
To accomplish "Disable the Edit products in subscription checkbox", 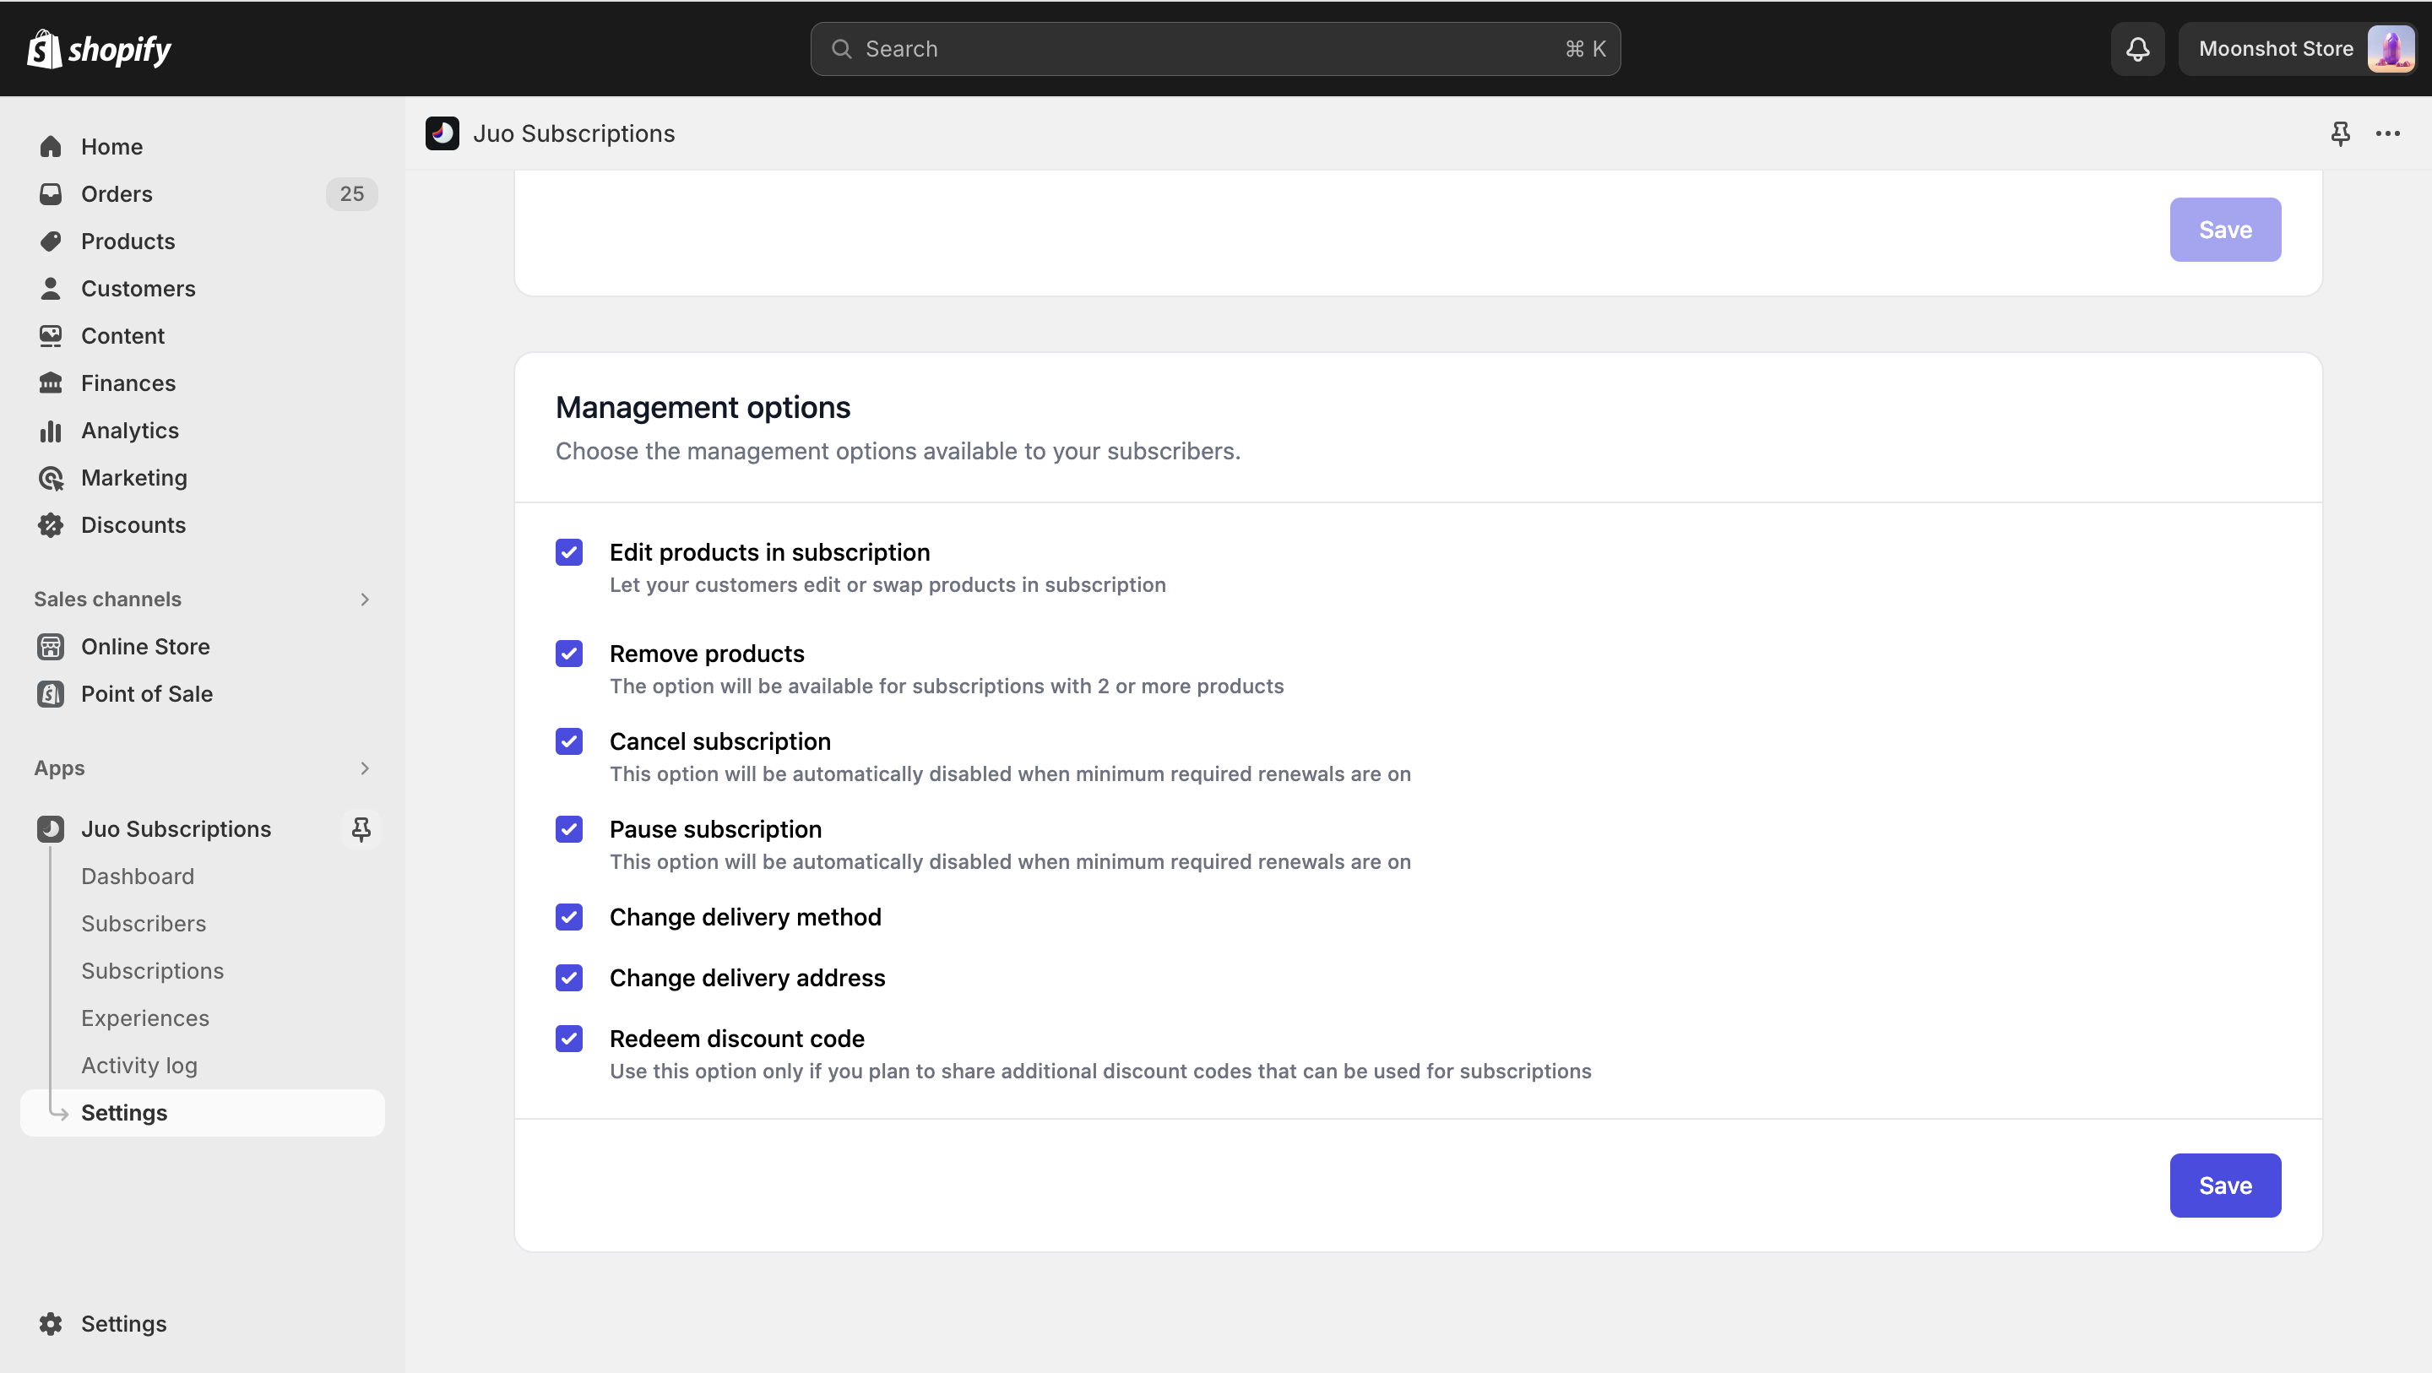I will (568, 551).
